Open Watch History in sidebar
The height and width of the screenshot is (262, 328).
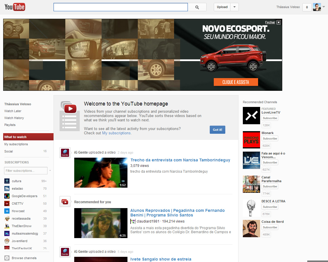point(14,118)
